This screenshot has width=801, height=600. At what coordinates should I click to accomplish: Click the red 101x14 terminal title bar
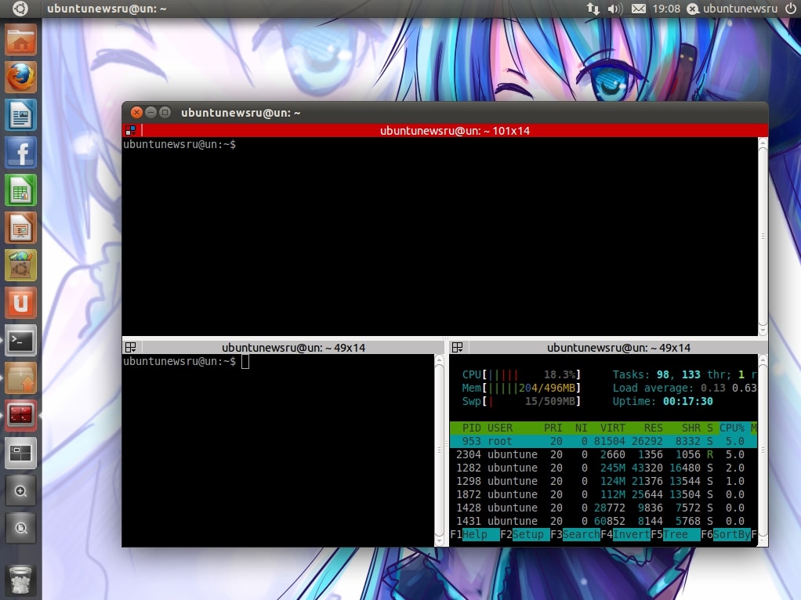pos(444,131)
